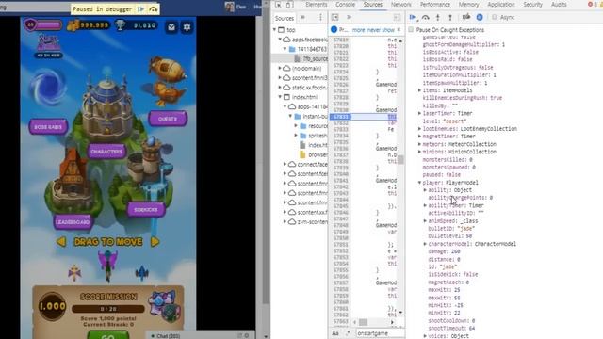Click the gold coins icon in game
603x339 pixels.
click(x=73, y=25)
